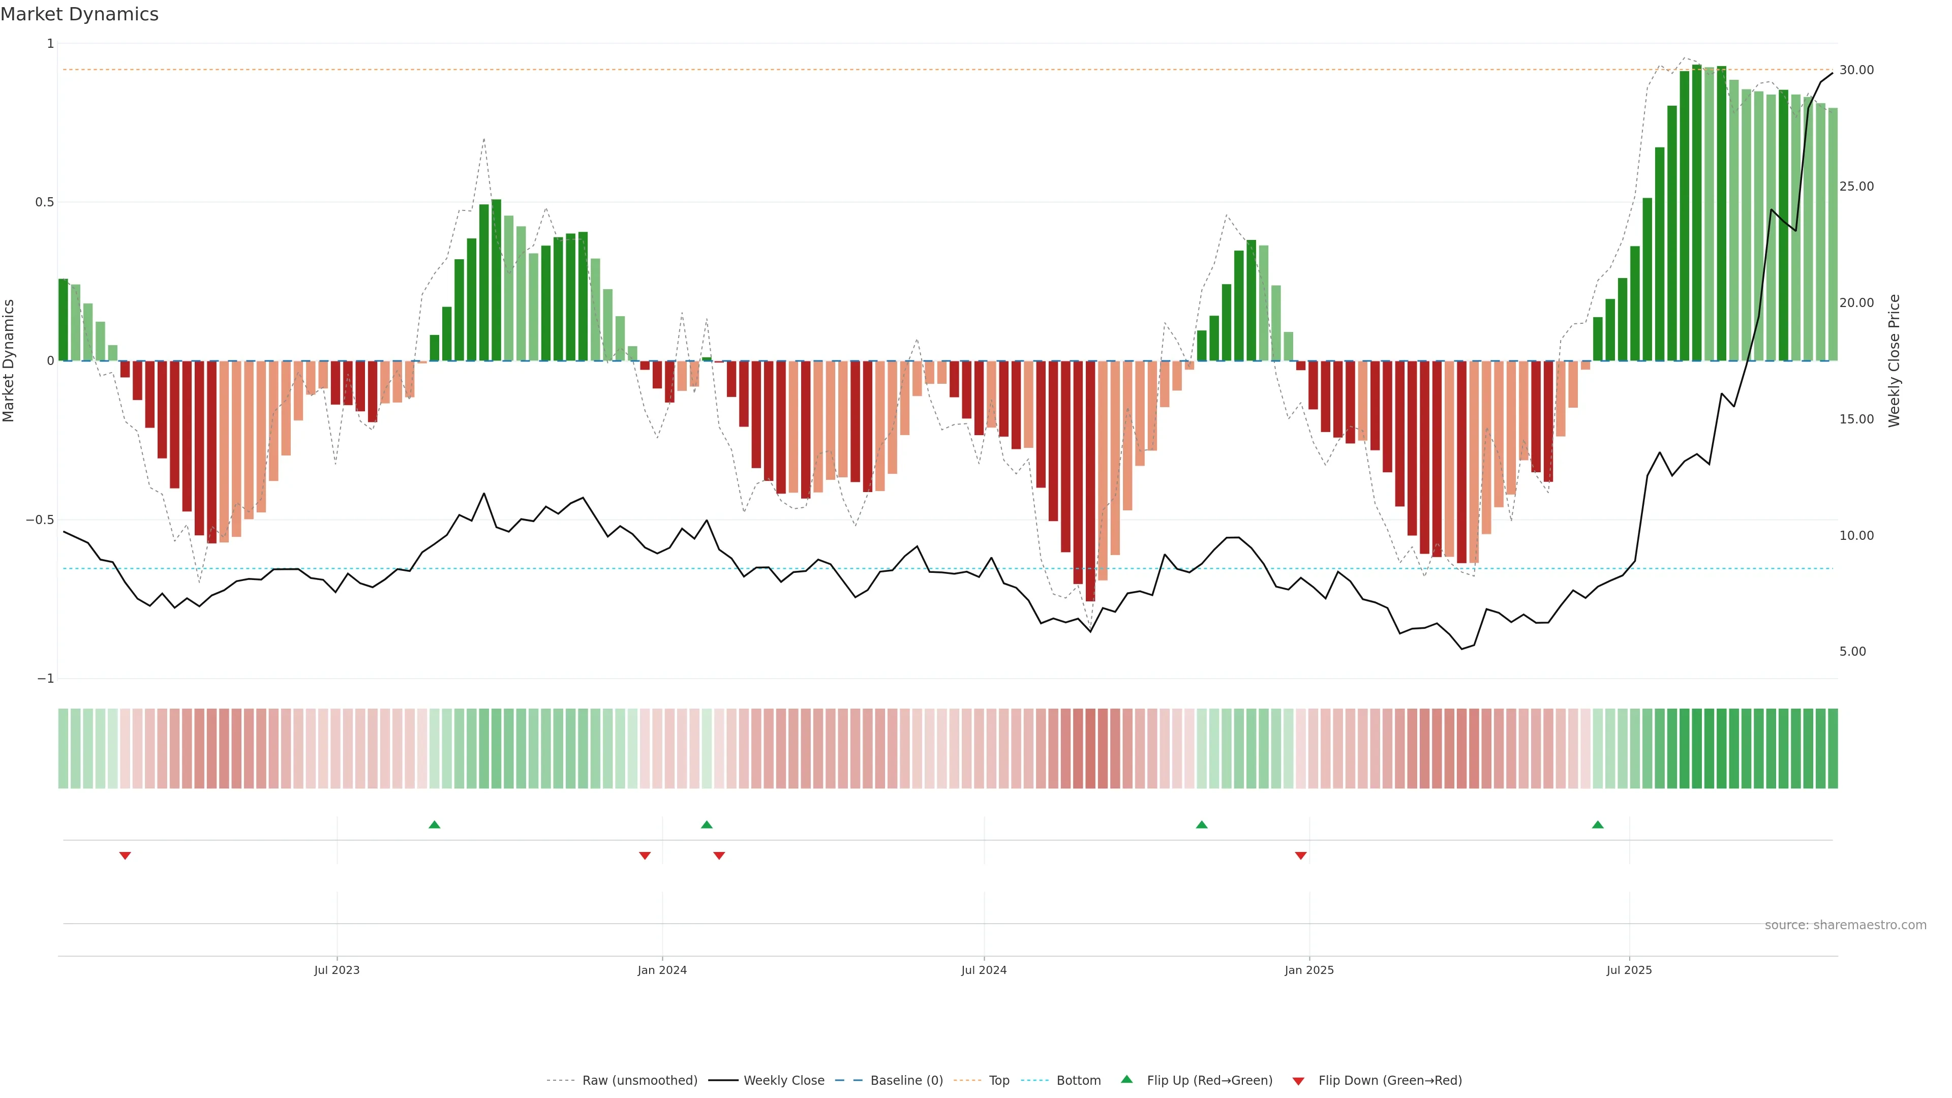Click the first green flip-up triangle marker
This screenshot has height=1098, width=1952.
click(434, 825)
